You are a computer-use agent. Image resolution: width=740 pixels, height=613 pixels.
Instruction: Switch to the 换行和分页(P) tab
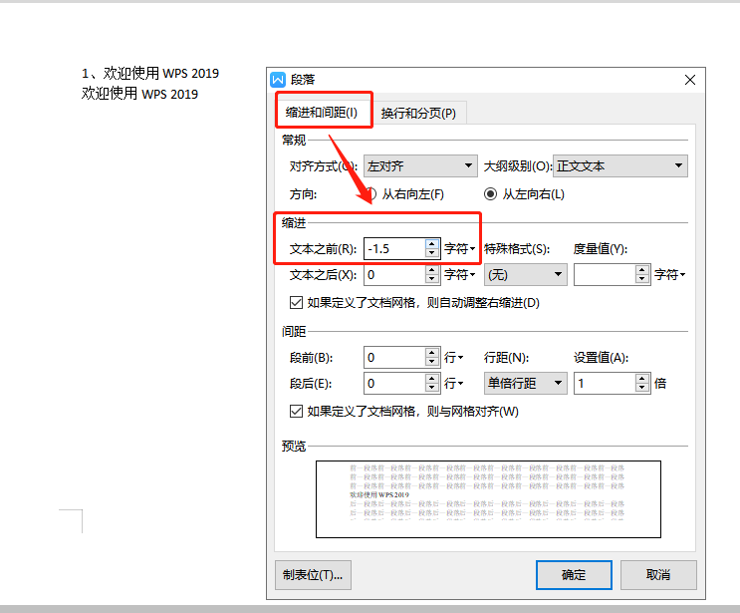pyautogui.click(x=418, y=114)
